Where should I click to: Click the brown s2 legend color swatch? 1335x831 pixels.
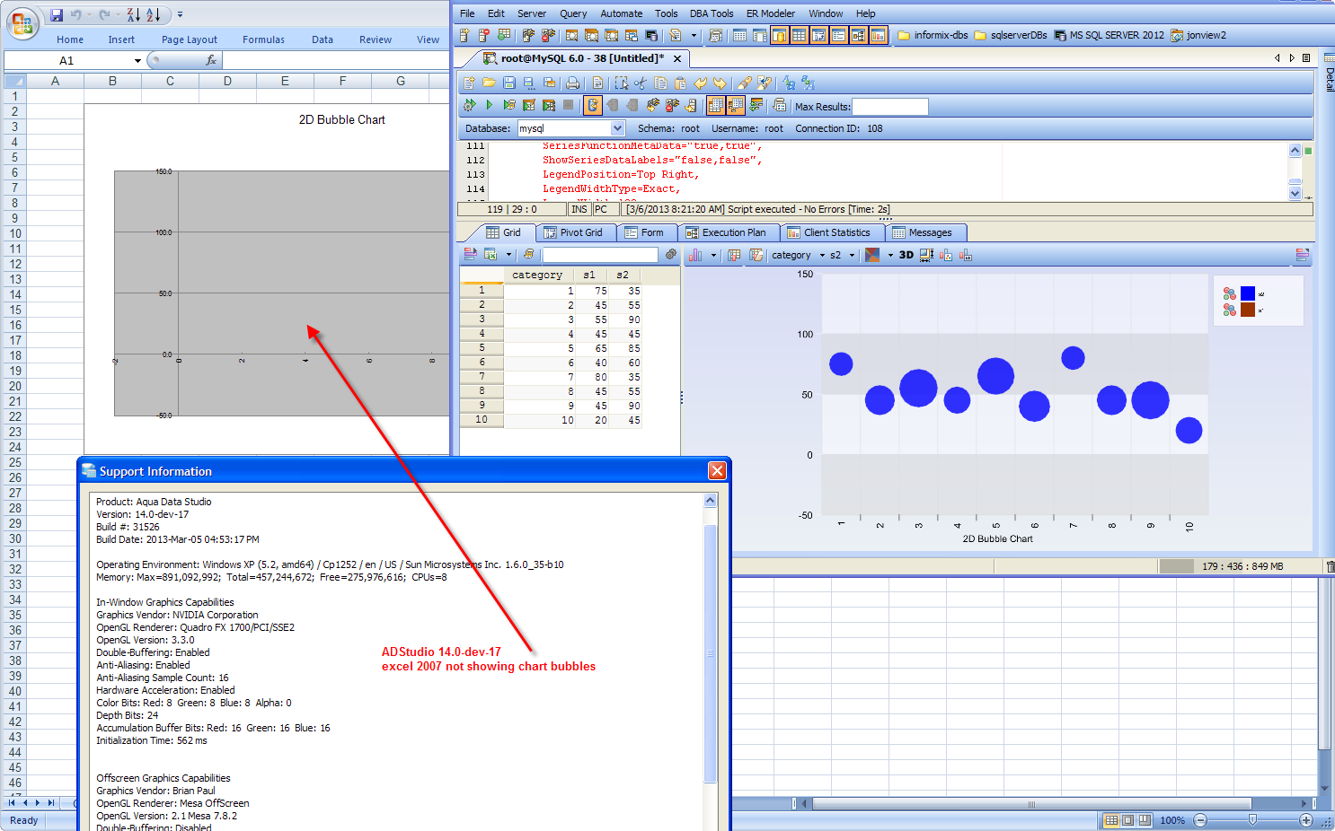(1248, 310)
